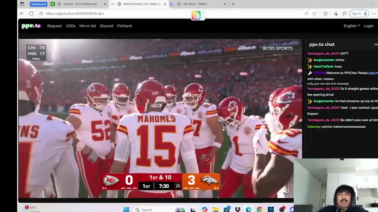The width and height of the screenshot is (378, 212).
Task: Expand the English language dropdown
Action: [352, 26]
